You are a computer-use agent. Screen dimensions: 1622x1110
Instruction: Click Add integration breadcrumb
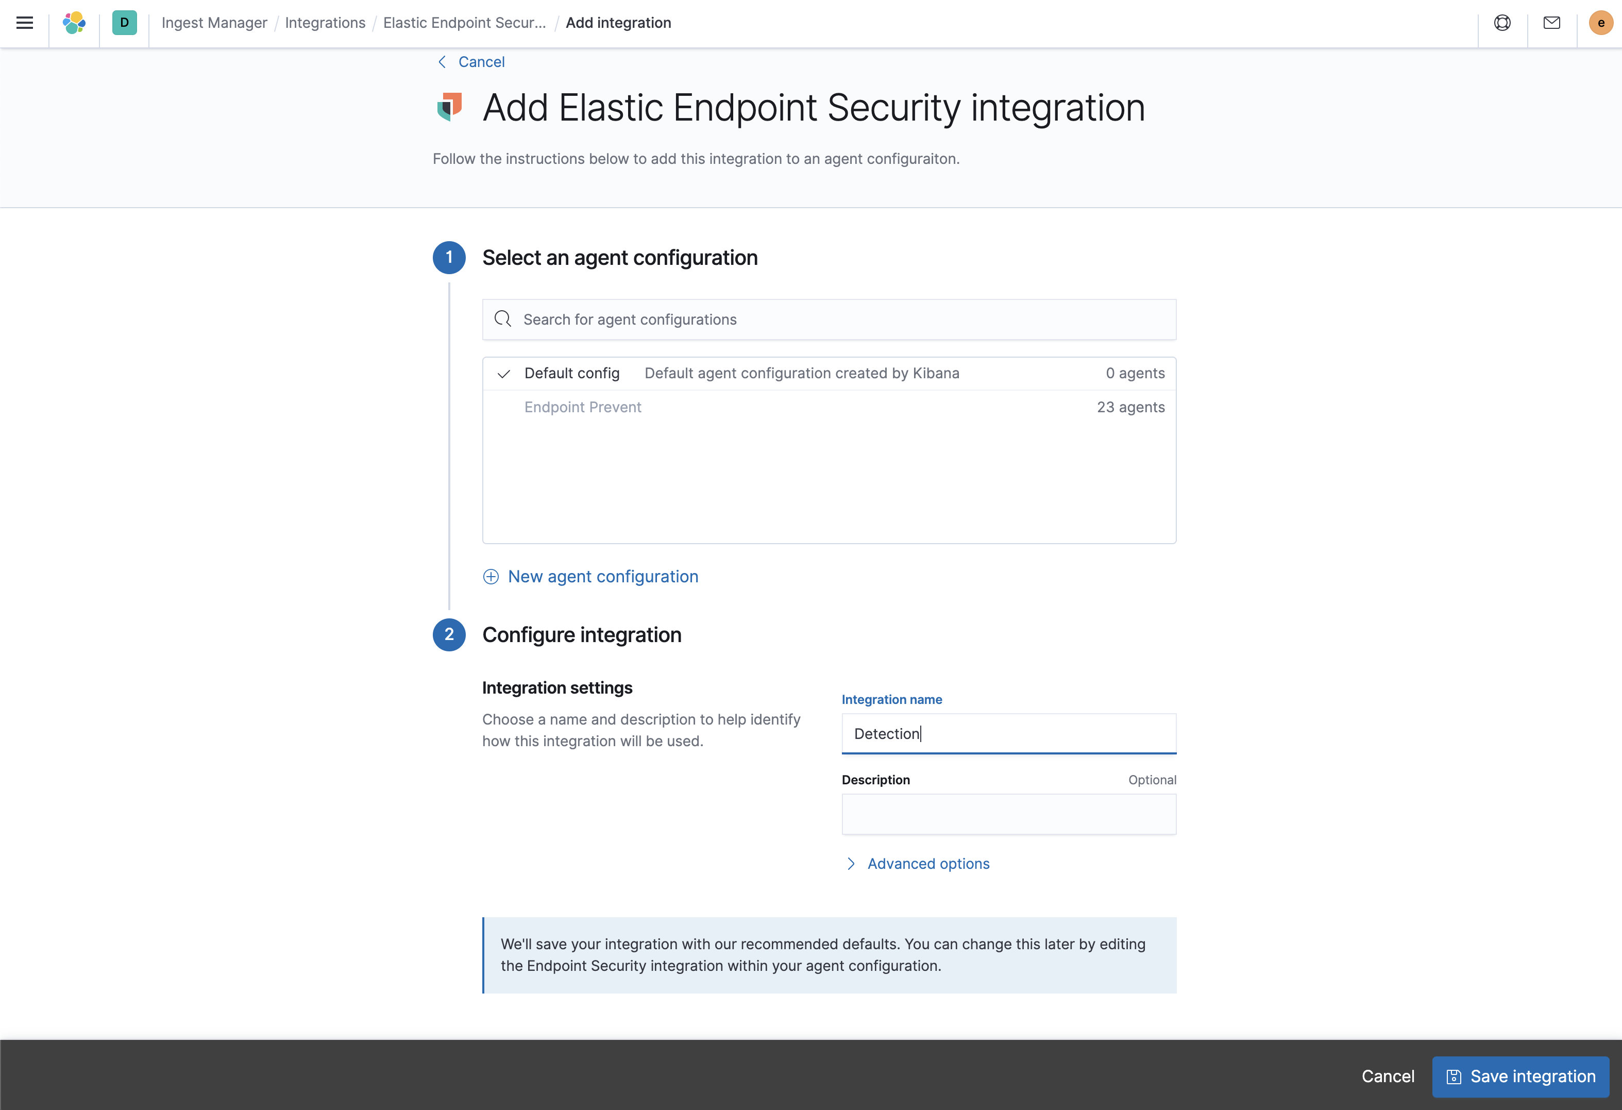618,23
